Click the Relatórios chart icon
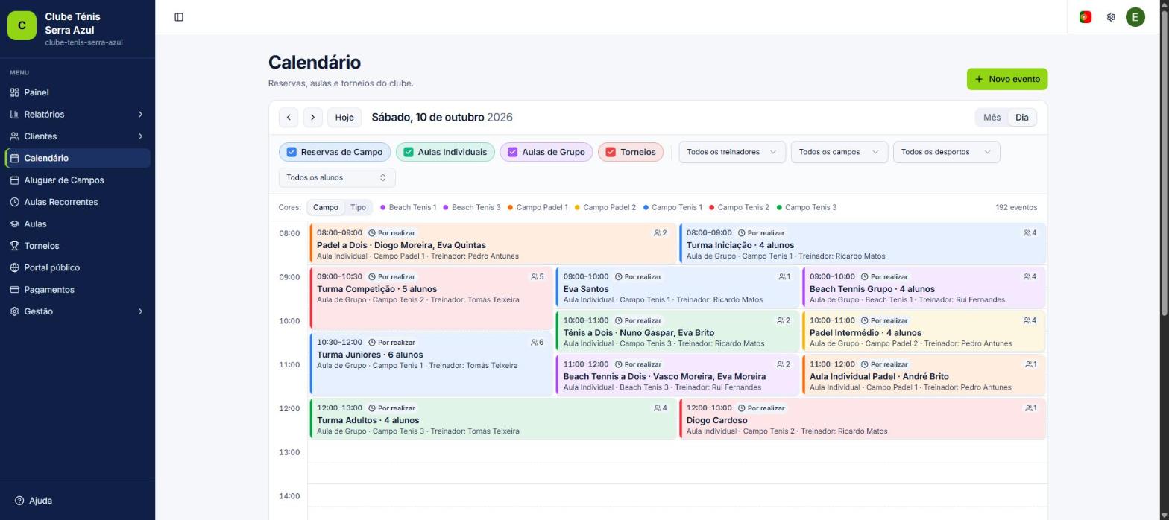Viewport: 1169px width, 520px height. [x=15, y=114]
